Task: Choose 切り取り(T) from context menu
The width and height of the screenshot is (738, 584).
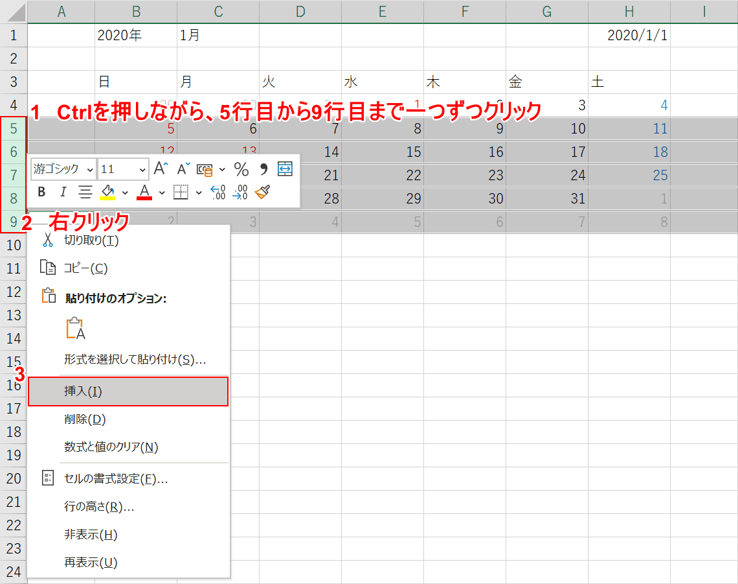Action: click(128, 240)
